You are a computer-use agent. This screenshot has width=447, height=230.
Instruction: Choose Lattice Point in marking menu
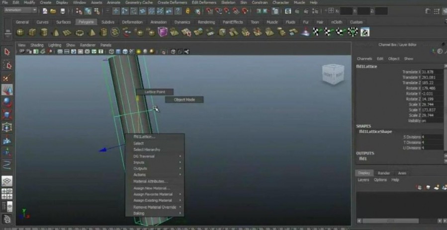(155, 92)
